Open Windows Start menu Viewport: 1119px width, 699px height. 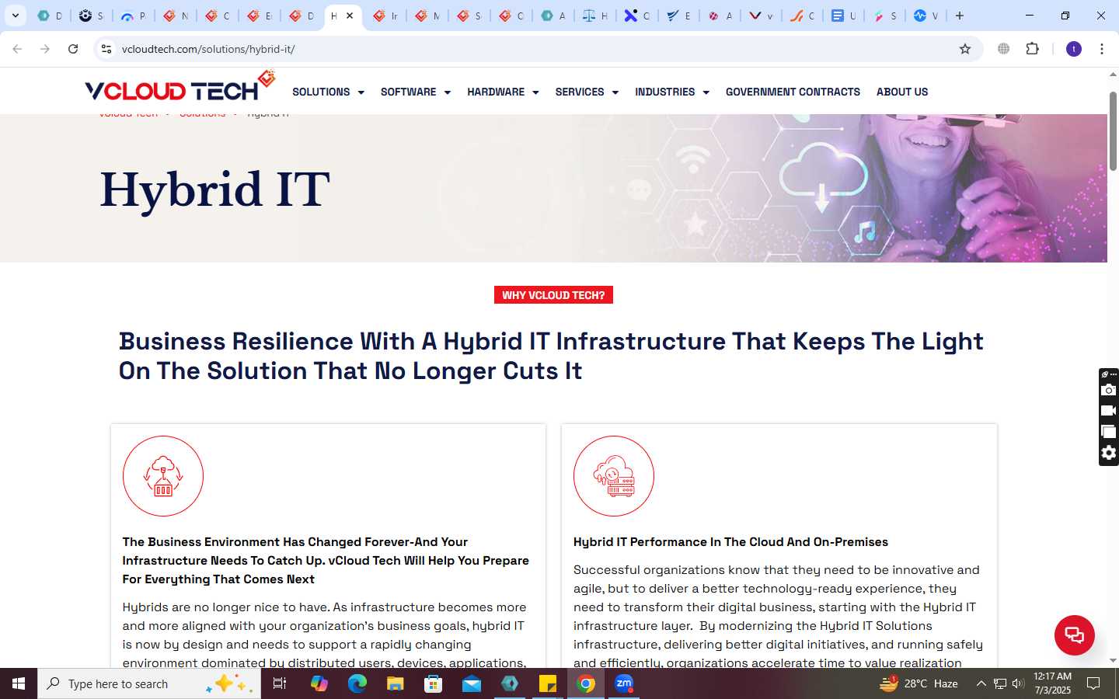pos(19,683)
